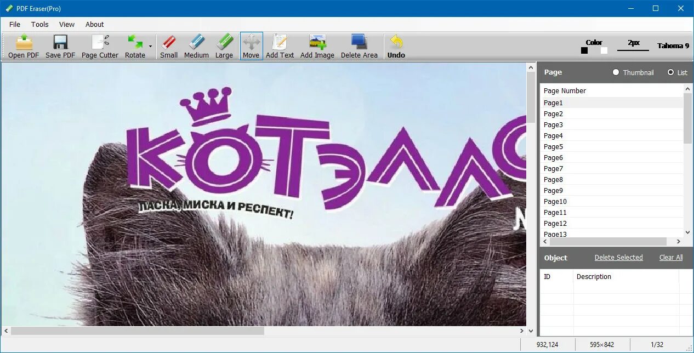Viewport: 694px width, 353px height.
Task: Select Page8 in the page list
Action: point(612,179)
